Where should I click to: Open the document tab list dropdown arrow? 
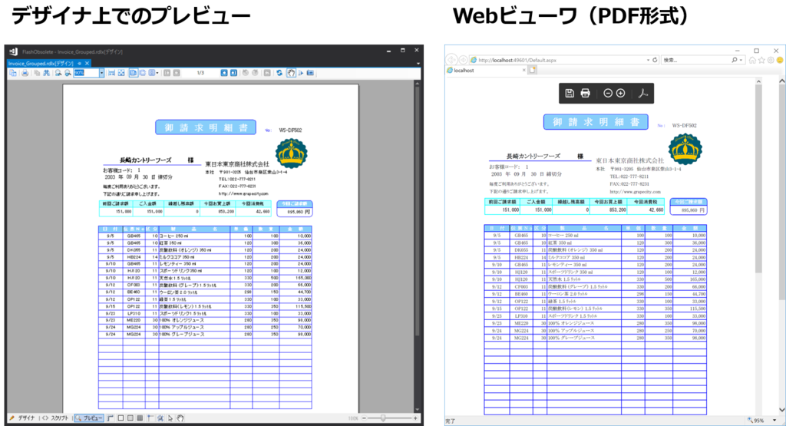(x=418, y=64)
